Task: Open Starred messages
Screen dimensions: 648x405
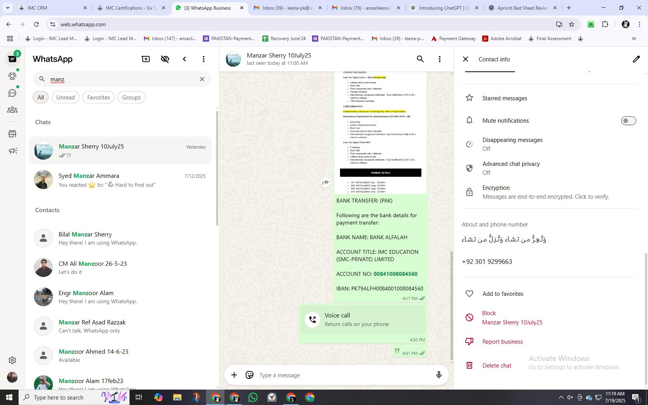Action: 549,98
